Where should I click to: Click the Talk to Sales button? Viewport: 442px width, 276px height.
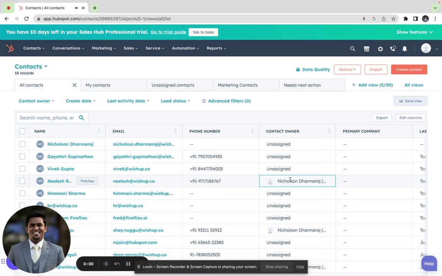(203, 32)
